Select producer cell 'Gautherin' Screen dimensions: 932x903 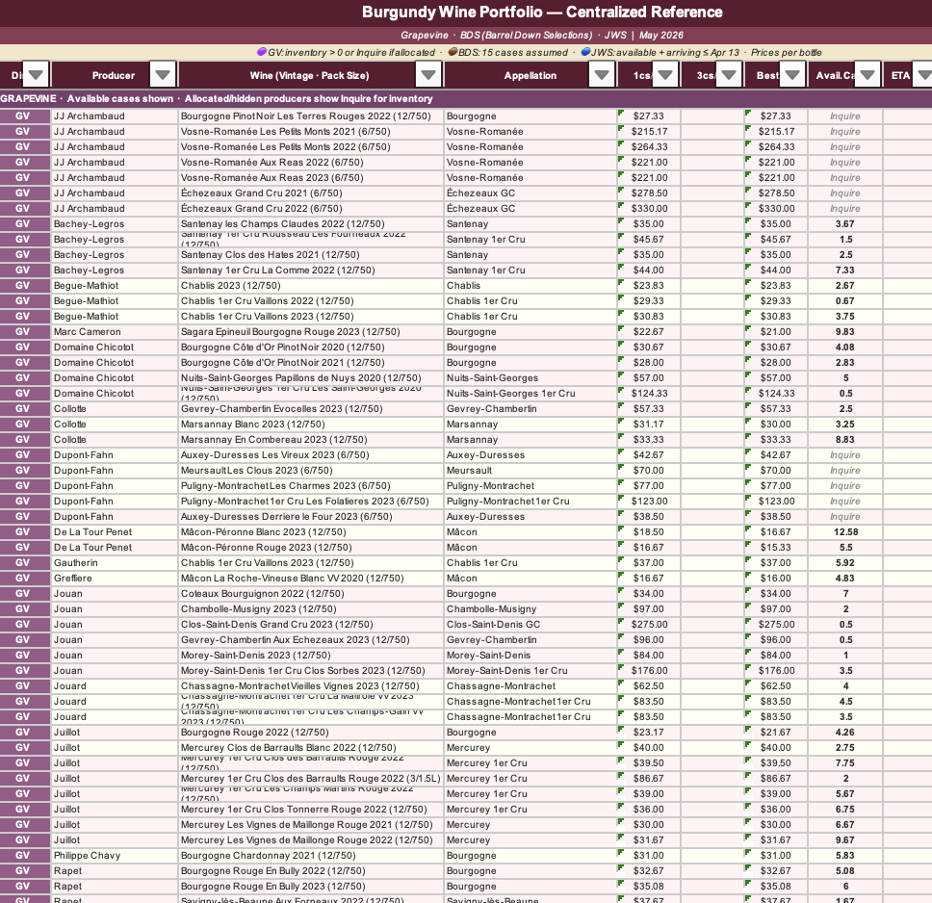point(115,563)
